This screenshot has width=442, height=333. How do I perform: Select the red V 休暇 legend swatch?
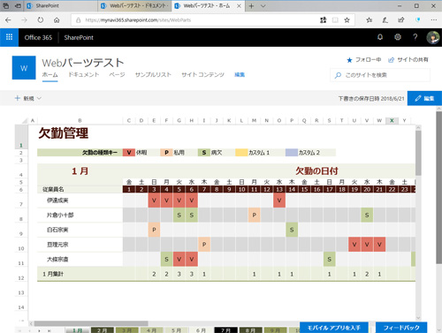[x=129, y=153]
